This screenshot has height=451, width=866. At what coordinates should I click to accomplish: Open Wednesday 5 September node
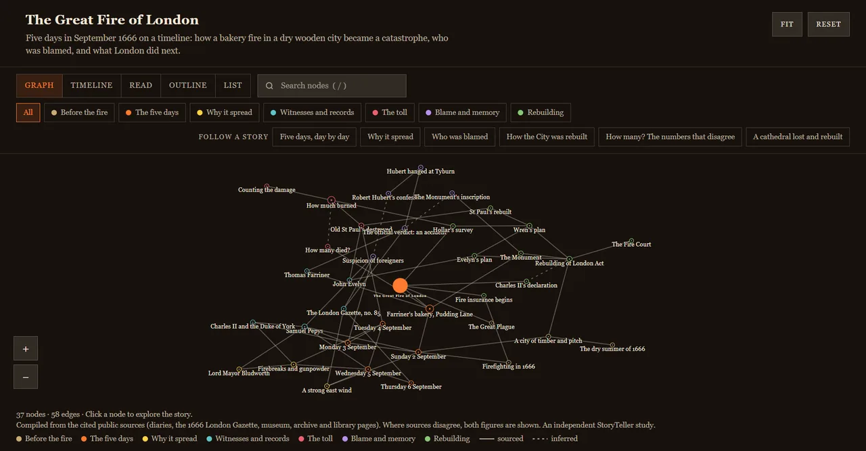tap(368, 369)
